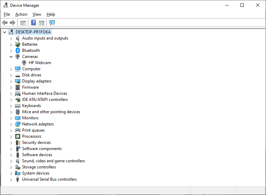Click the Firmware chip icon

pyautogui.click(x=18, y=87)
